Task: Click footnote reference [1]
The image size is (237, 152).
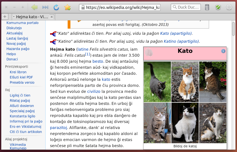Action: 88,54
